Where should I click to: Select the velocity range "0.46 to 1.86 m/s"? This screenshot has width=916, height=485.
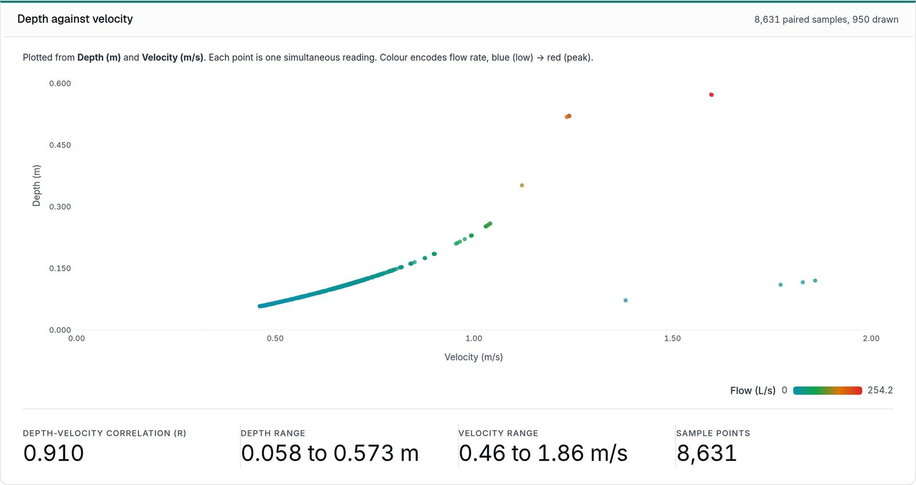point(543,453)
